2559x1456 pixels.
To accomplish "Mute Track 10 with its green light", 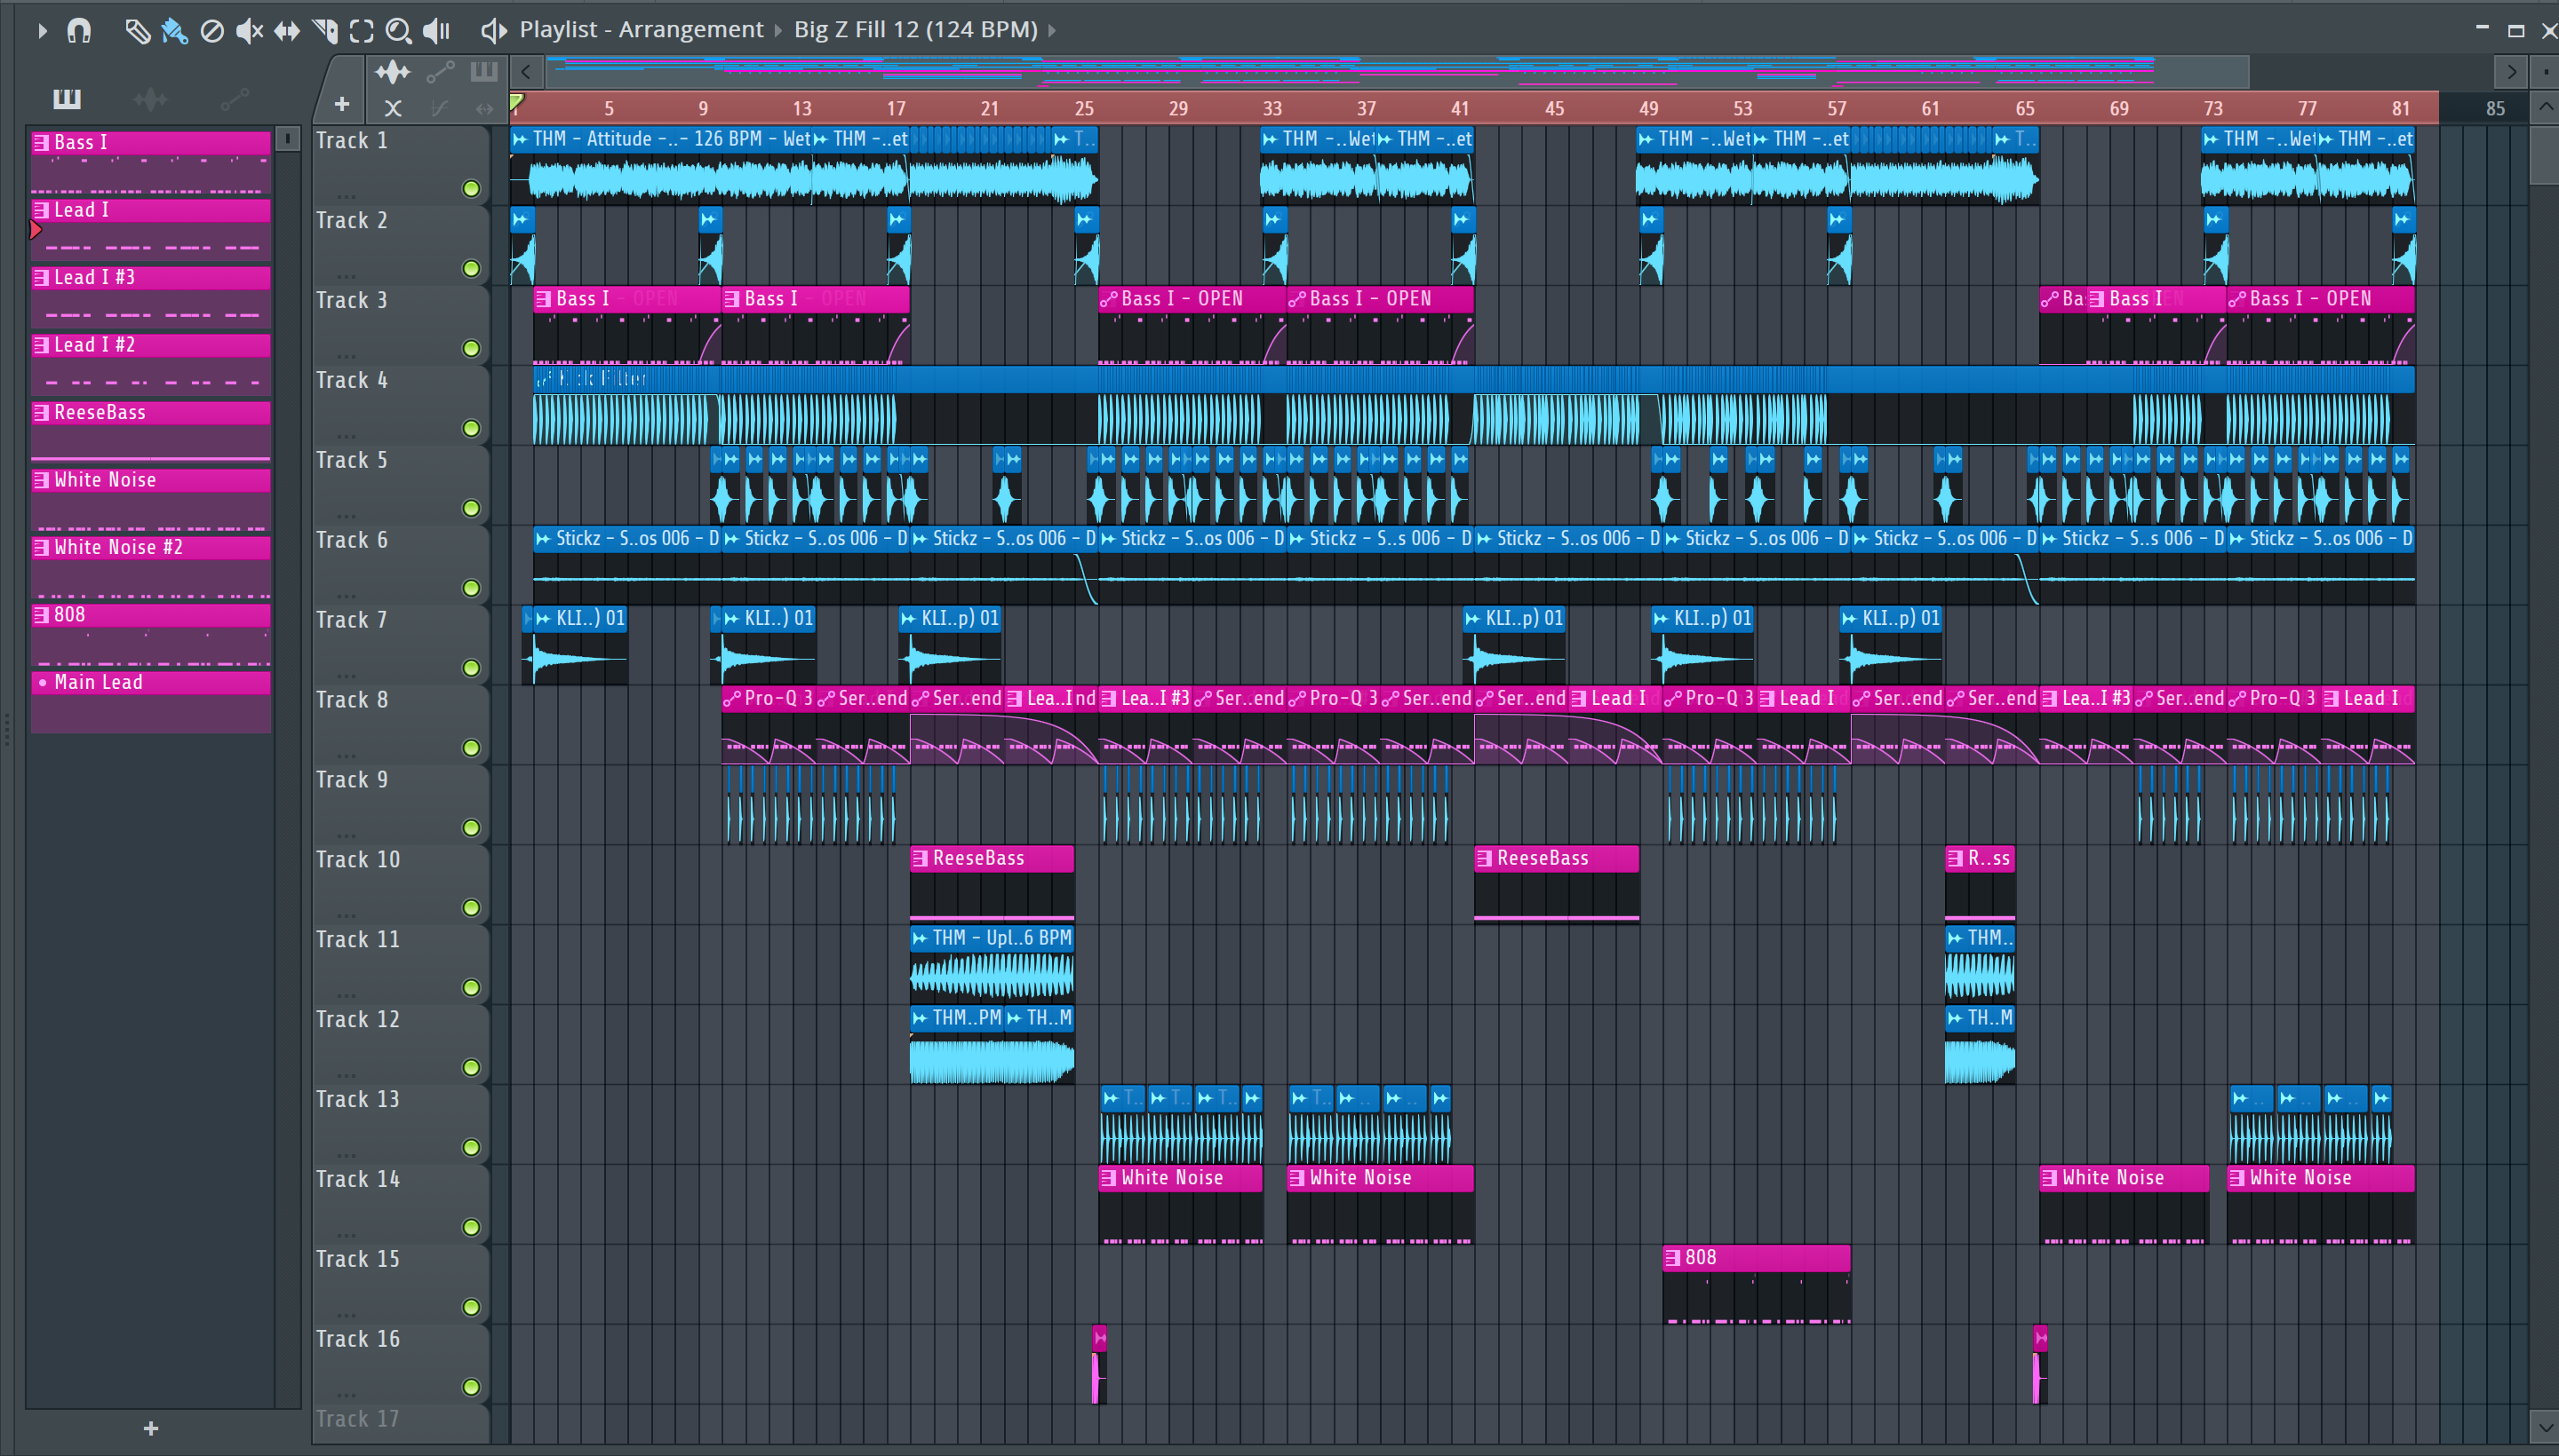I will tap(471, 907).
